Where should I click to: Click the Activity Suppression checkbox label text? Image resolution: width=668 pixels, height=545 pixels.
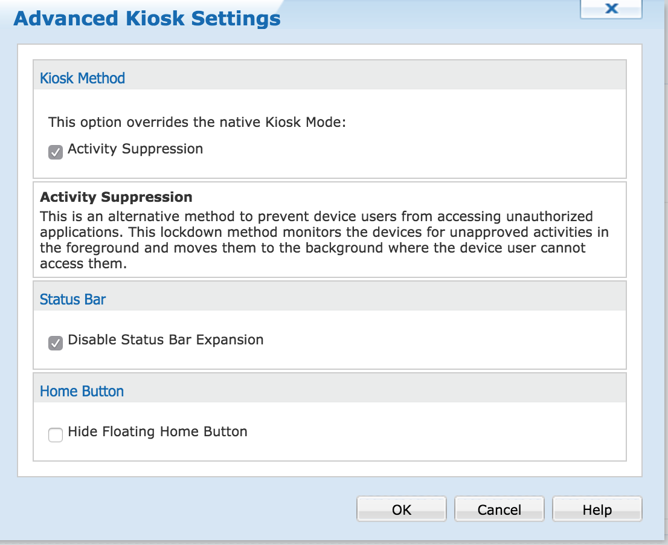135,149
